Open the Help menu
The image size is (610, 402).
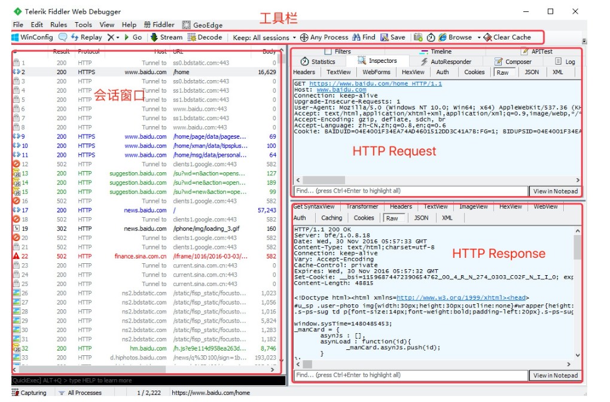[129, 25]
